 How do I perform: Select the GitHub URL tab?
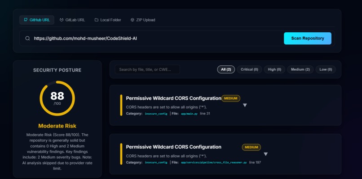pos(37,20)
